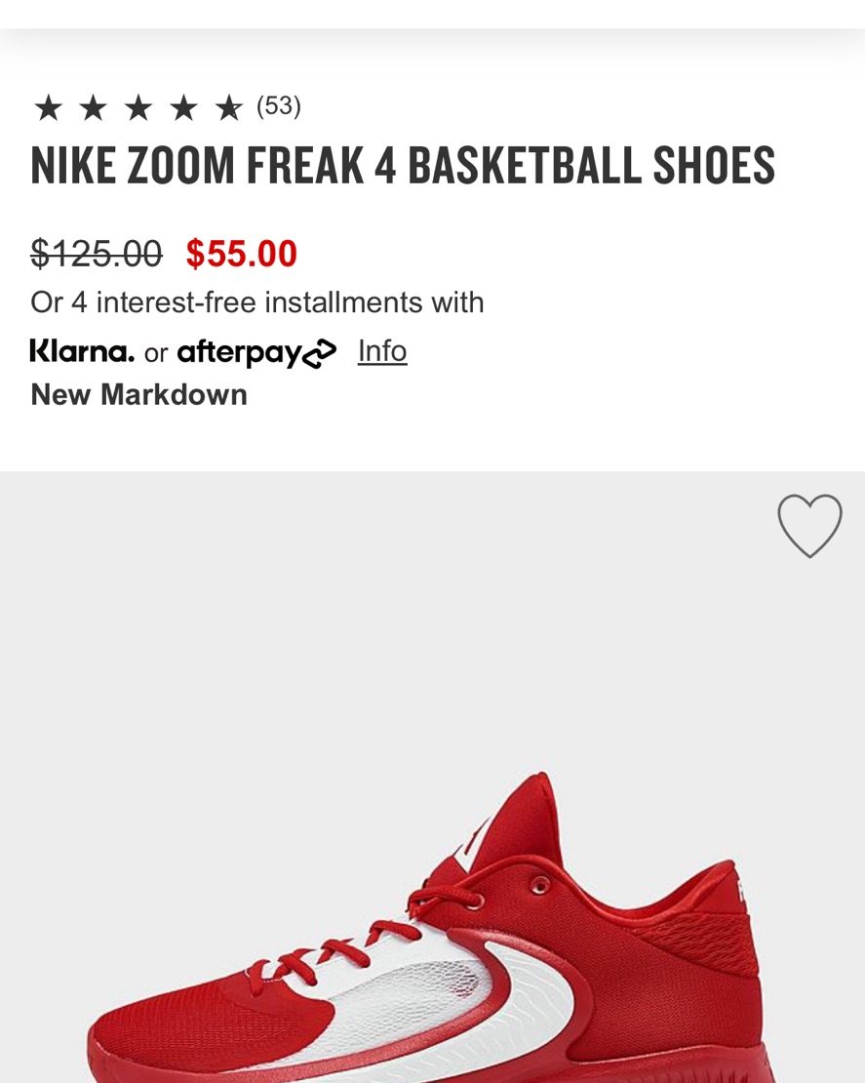Tap the afterpay logo
Viewport: 865px width, 1083px height.
click(239, 352)
